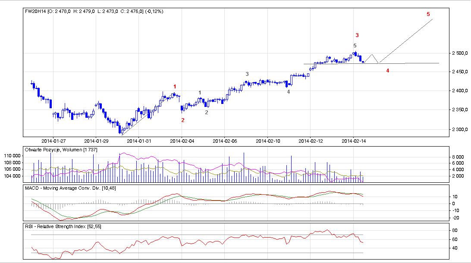Pick the gray sub-wave label 5

coord(355,46)
